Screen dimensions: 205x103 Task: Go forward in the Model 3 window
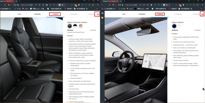(x=106, y=5)
